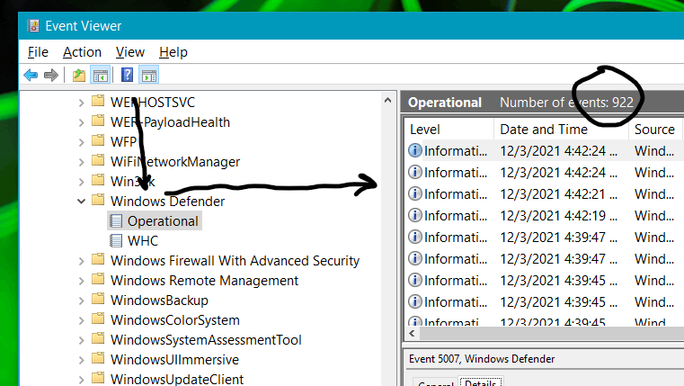
Task: Select the first 12/3/2021 4:42:24 event row
Action: click(x=545, y=150)
